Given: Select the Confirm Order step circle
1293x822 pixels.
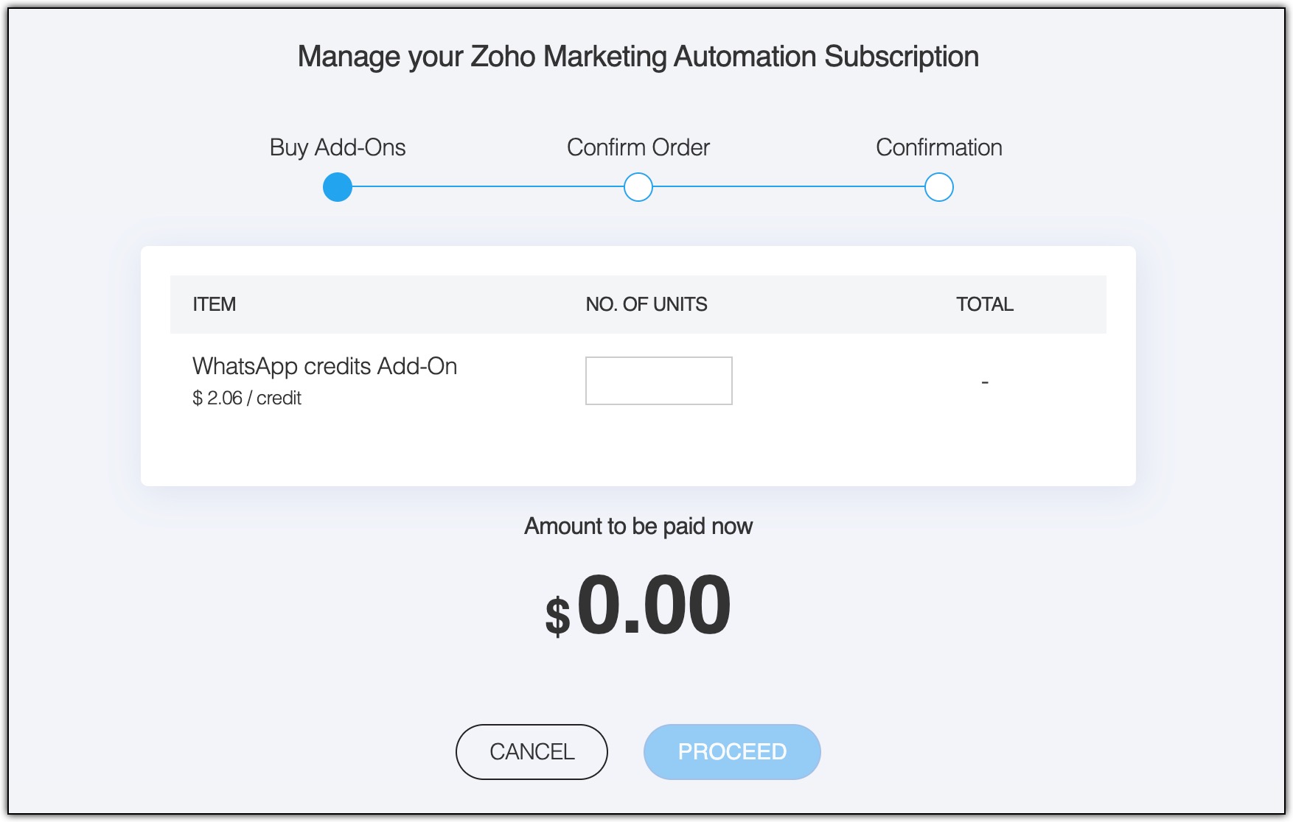Looking at the screenshot, I should pyautogui.click(x=638, y=187).
